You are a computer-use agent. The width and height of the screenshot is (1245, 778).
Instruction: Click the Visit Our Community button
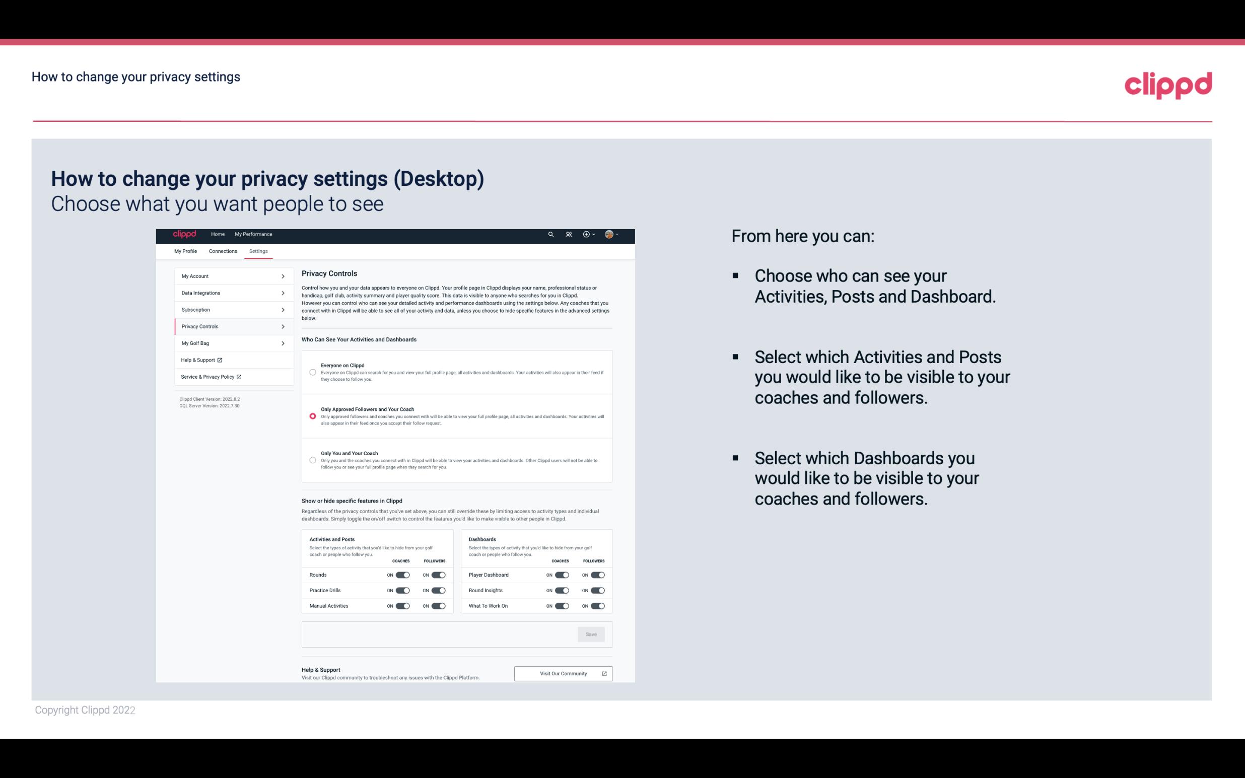(x=562, y=673)
